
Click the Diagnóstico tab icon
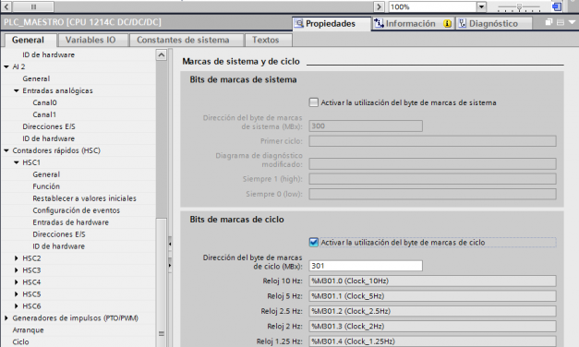coord(463,24)
